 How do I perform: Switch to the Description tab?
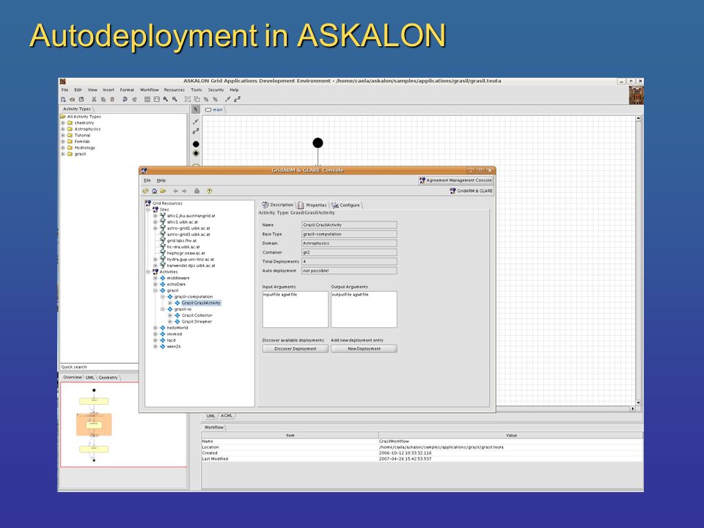tap(278, 205)
